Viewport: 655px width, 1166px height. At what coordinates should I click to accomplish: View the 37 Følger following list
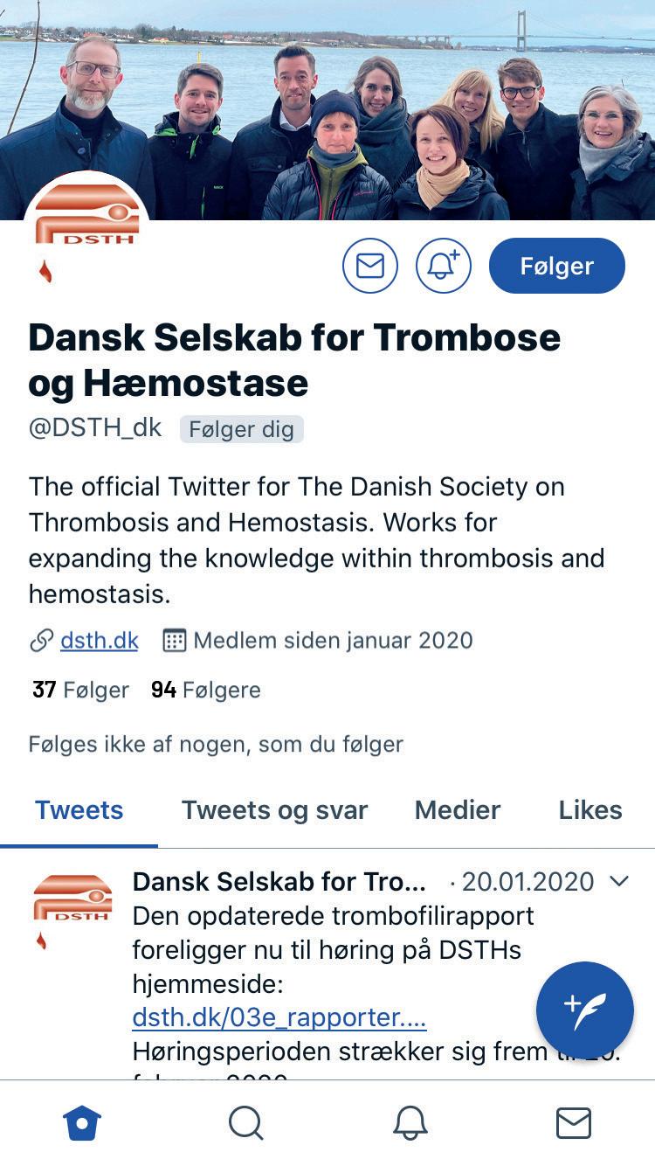point(80,690)
